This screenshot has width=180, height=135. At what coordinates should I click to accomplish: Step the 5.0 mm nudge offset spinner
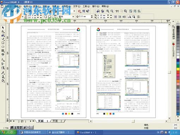(x=92, y=17)
